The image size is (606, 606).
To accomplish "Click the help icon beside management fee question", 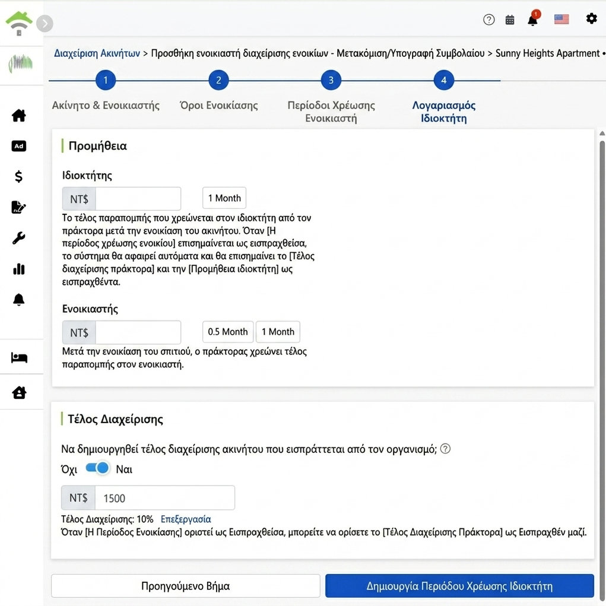I will point(445,449).
